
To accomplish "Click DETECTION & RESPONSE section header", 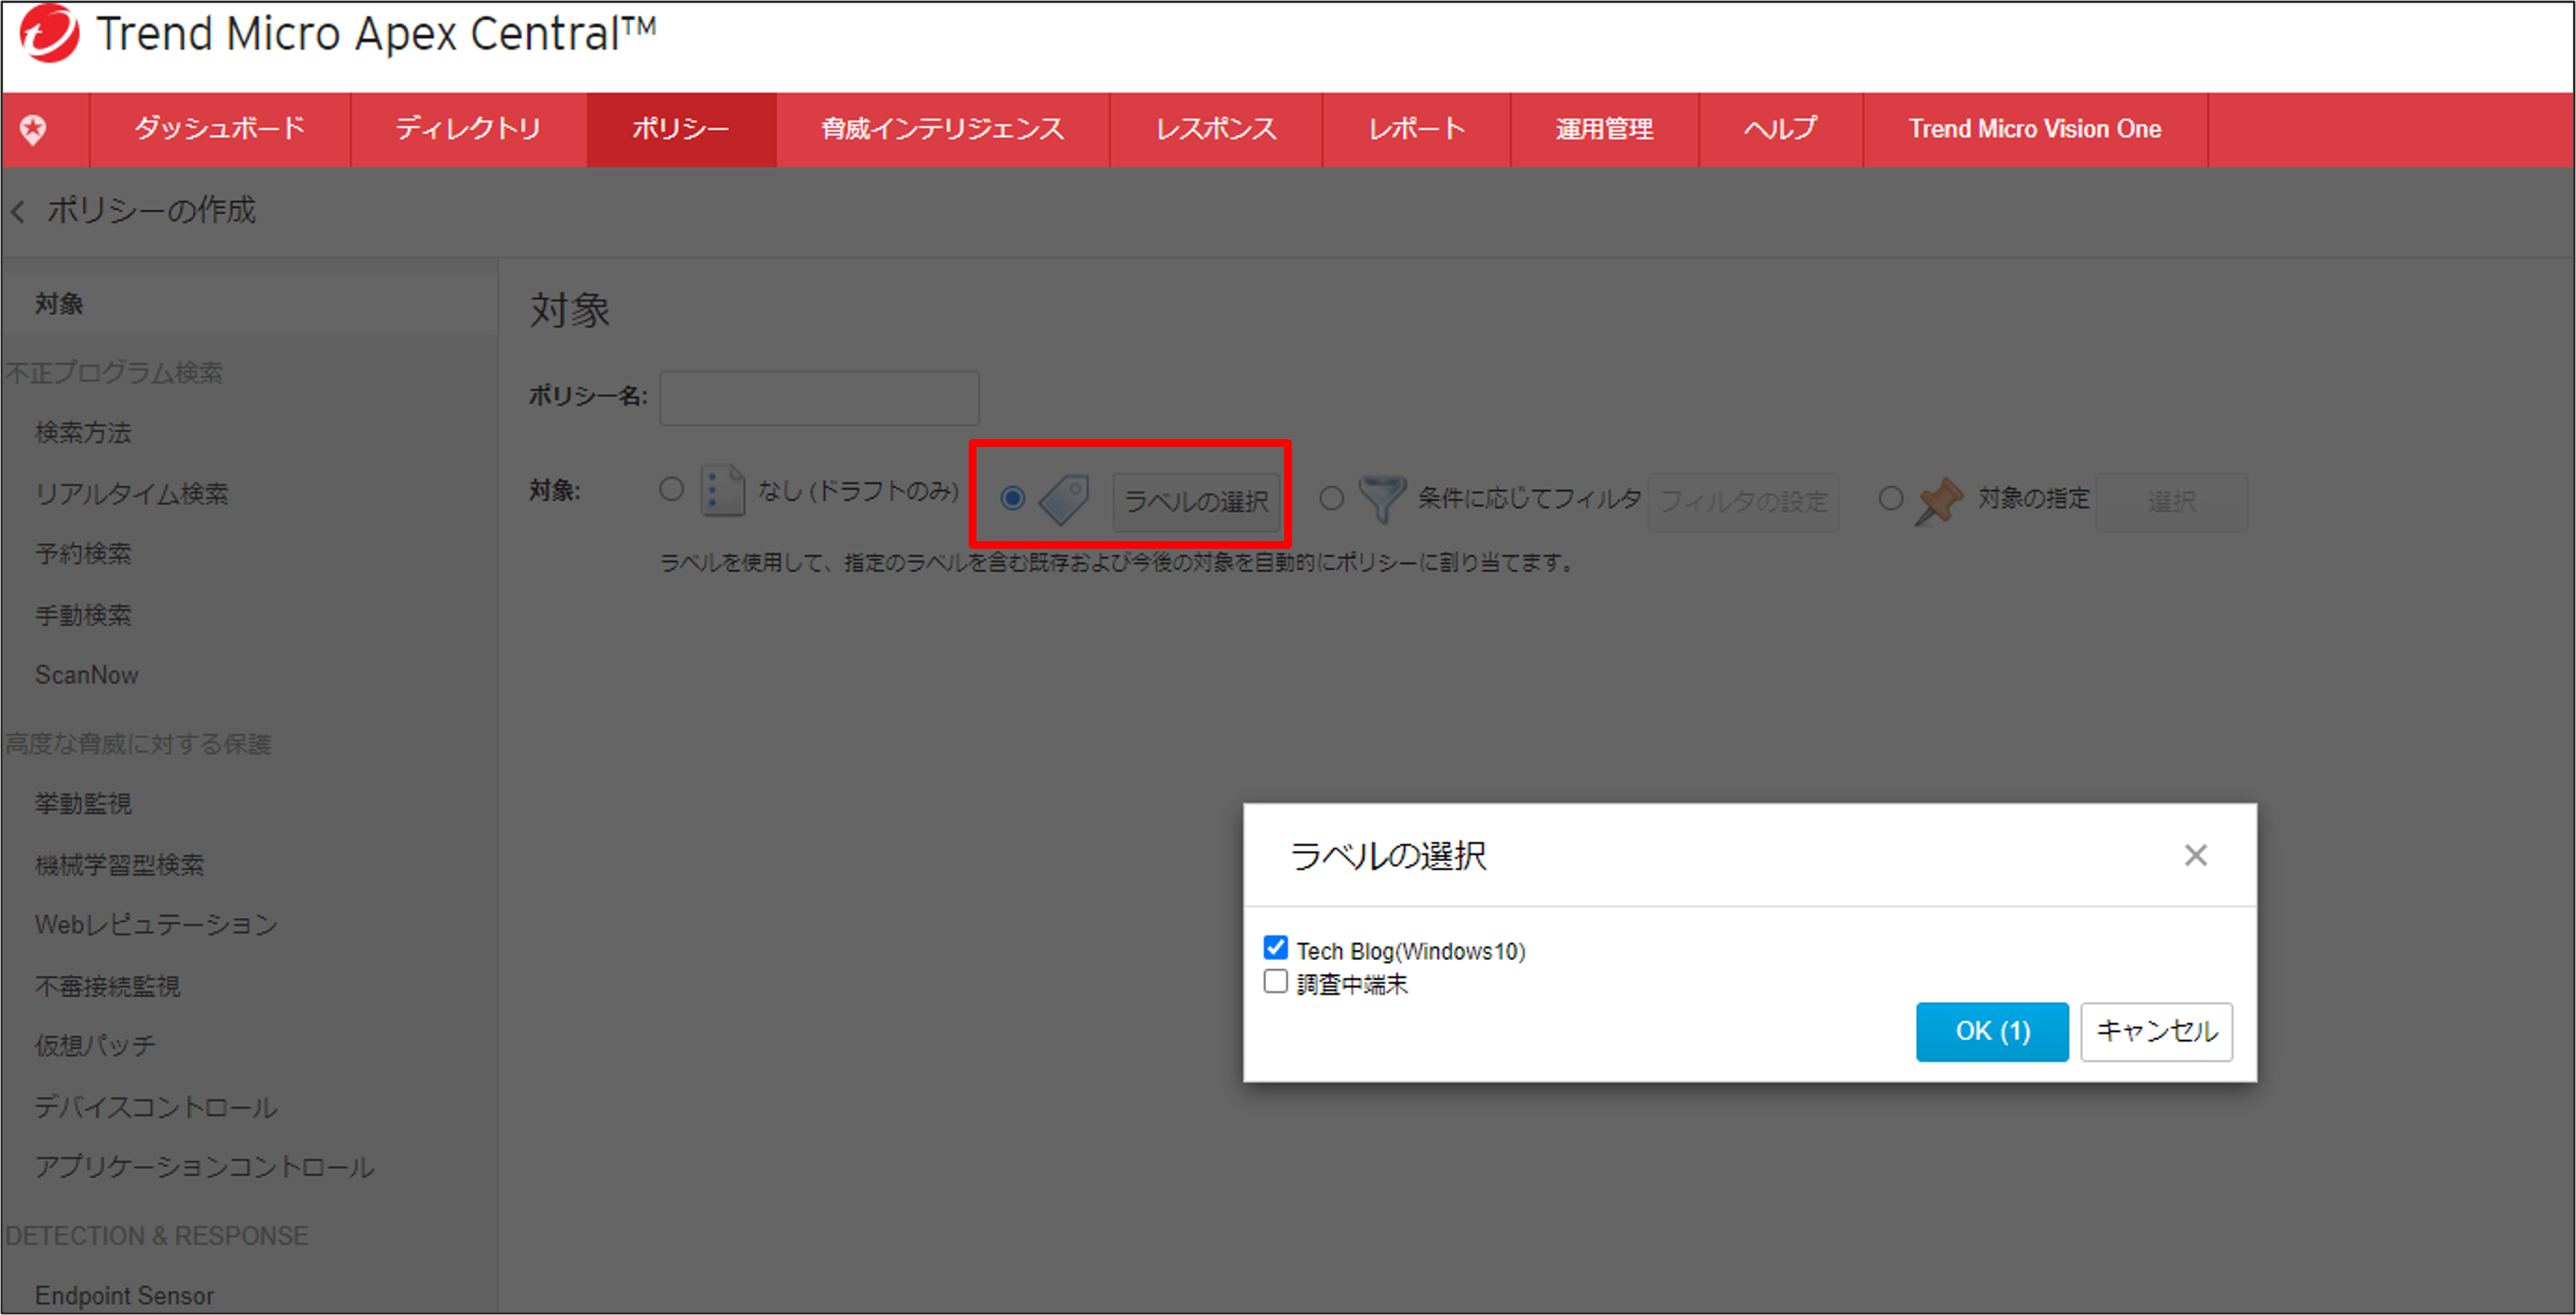I will [x=156, y=1236].
